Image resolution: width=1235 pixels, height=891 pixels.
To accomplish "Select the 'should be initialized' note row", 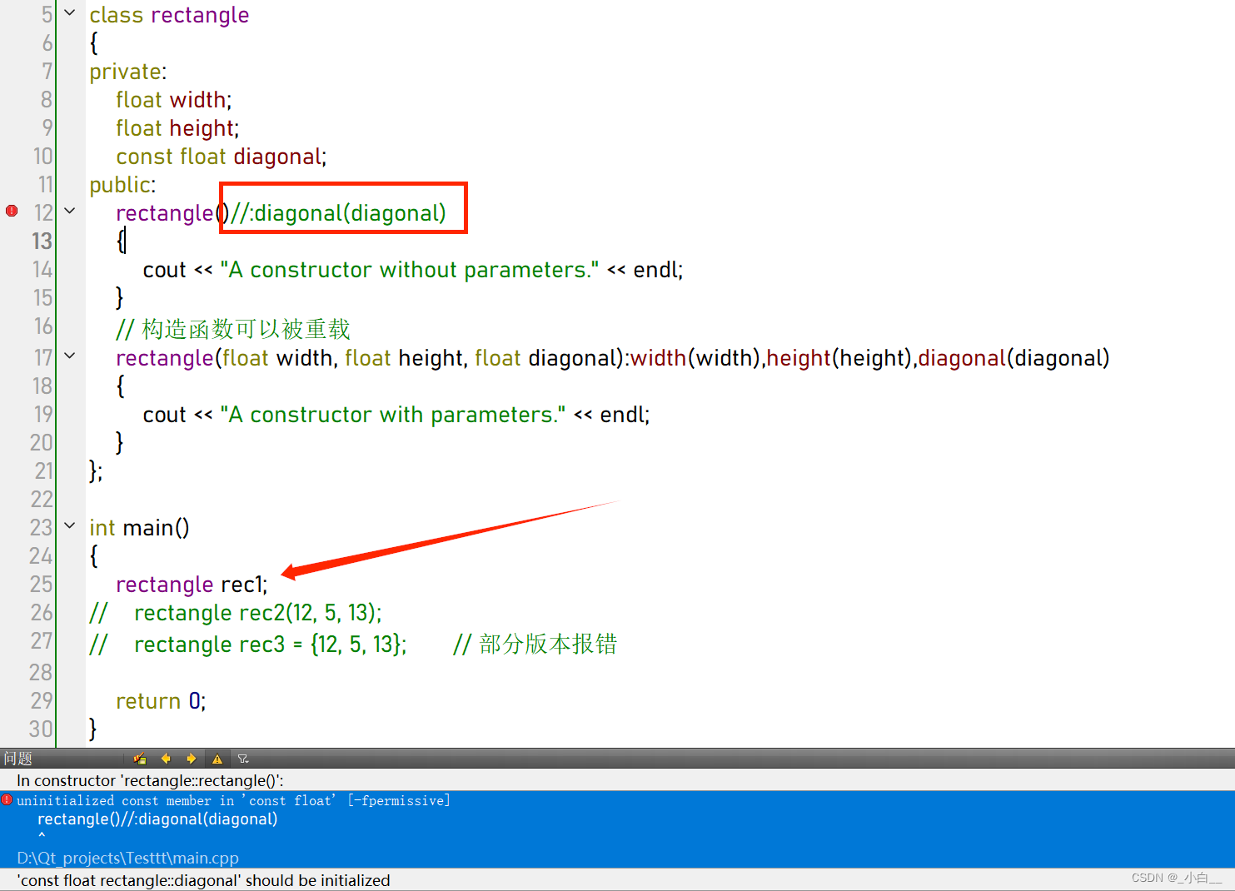I will coord(617,880).
